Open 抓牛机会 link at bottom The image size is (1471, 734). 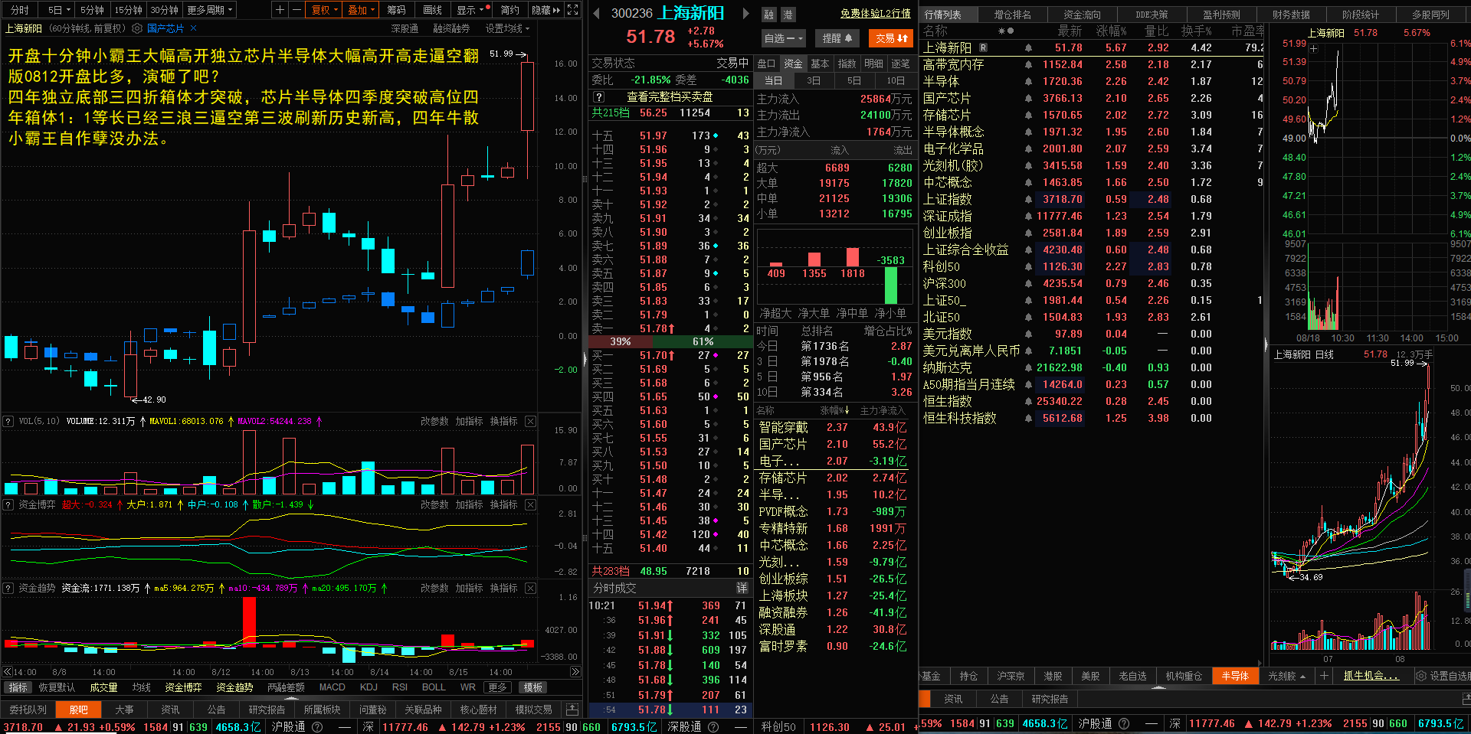(1371, 676)
